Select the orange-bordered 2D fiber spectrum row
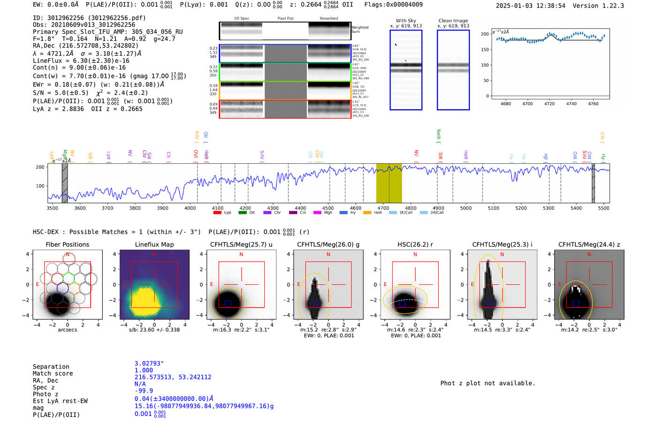The image size is (657, 447). (x=285, y=91)
